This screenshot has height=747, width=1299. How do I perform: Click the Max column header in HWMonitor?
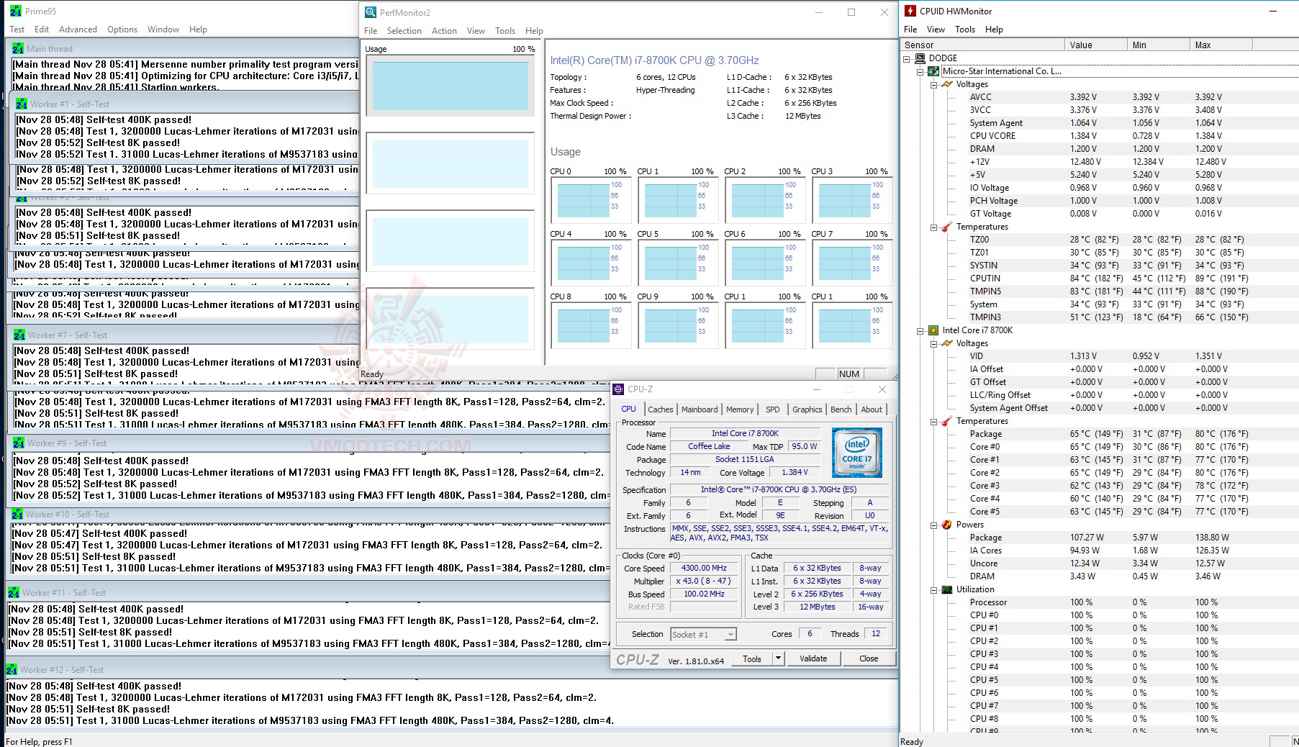[1221, 45]
